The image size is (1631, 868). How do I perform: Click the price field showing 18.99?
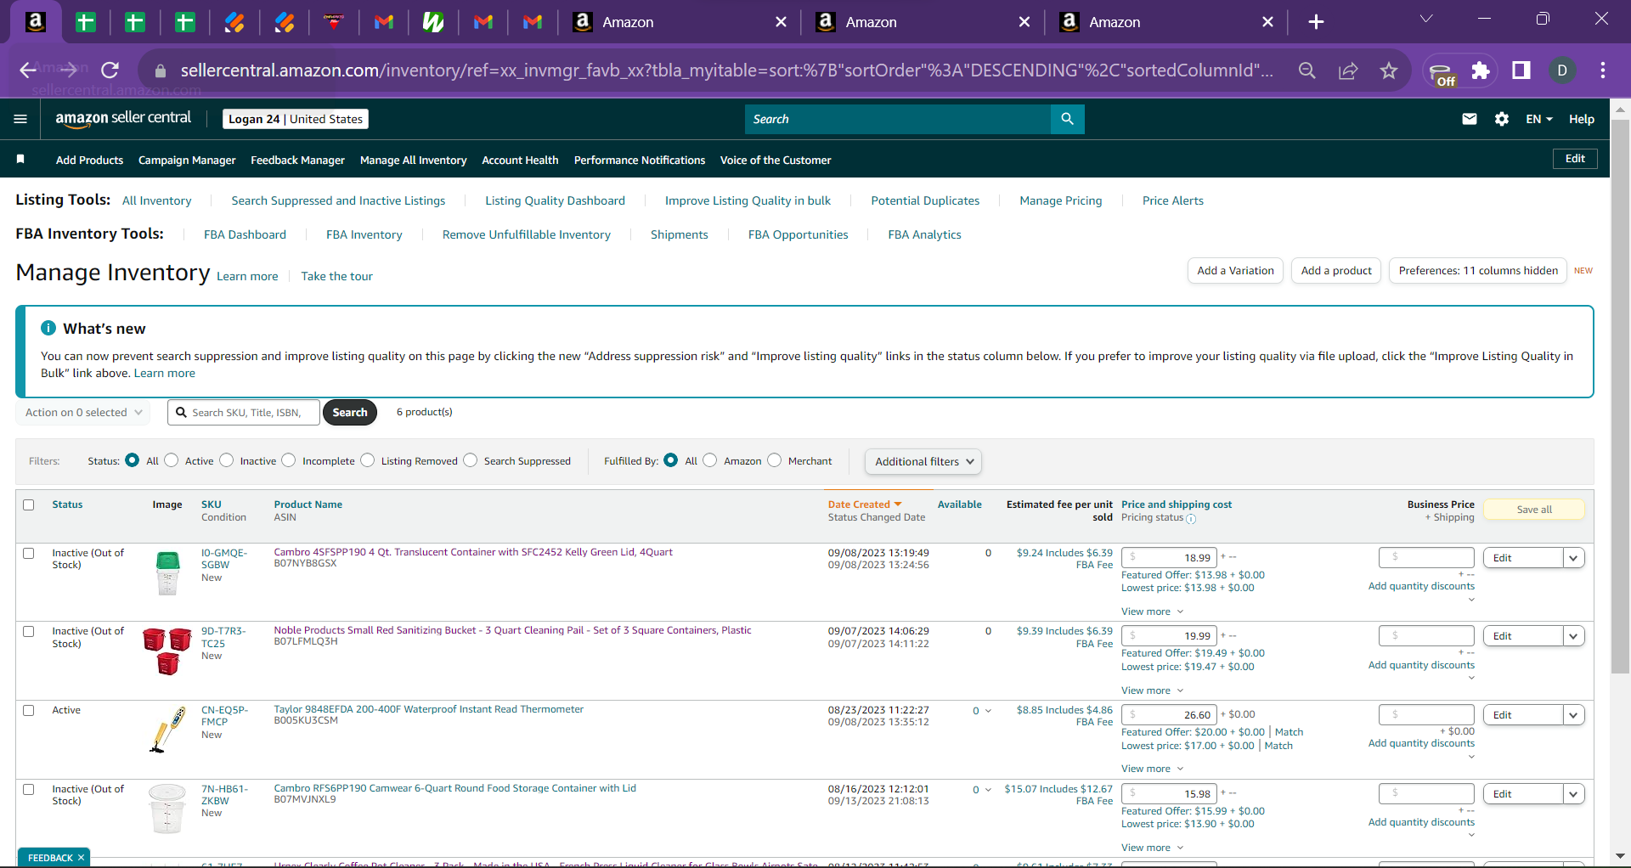(x=1170, y=558)
